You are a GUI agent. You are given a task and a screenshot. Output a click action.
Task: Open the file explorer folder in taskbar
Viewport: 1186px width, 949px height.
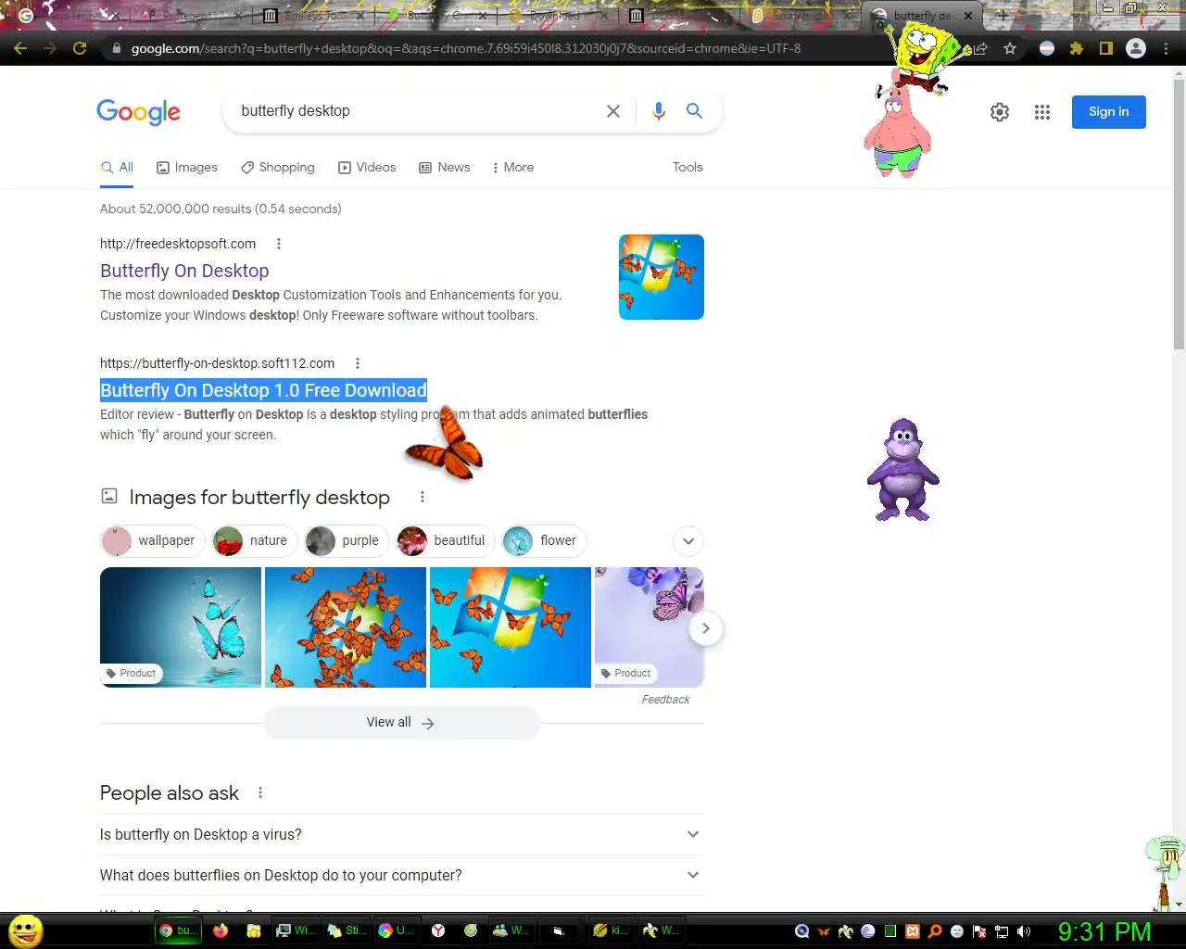coord(253,930)
